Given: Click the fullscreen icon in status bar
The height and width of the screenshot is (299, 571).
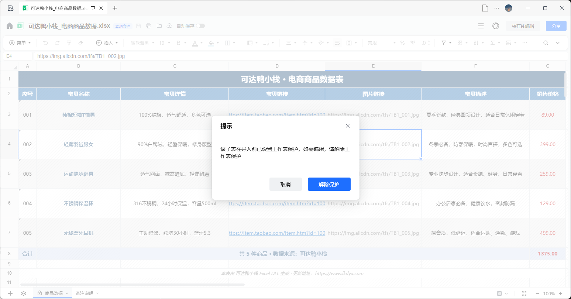Looking at the screenshot, I should point(524,293).
